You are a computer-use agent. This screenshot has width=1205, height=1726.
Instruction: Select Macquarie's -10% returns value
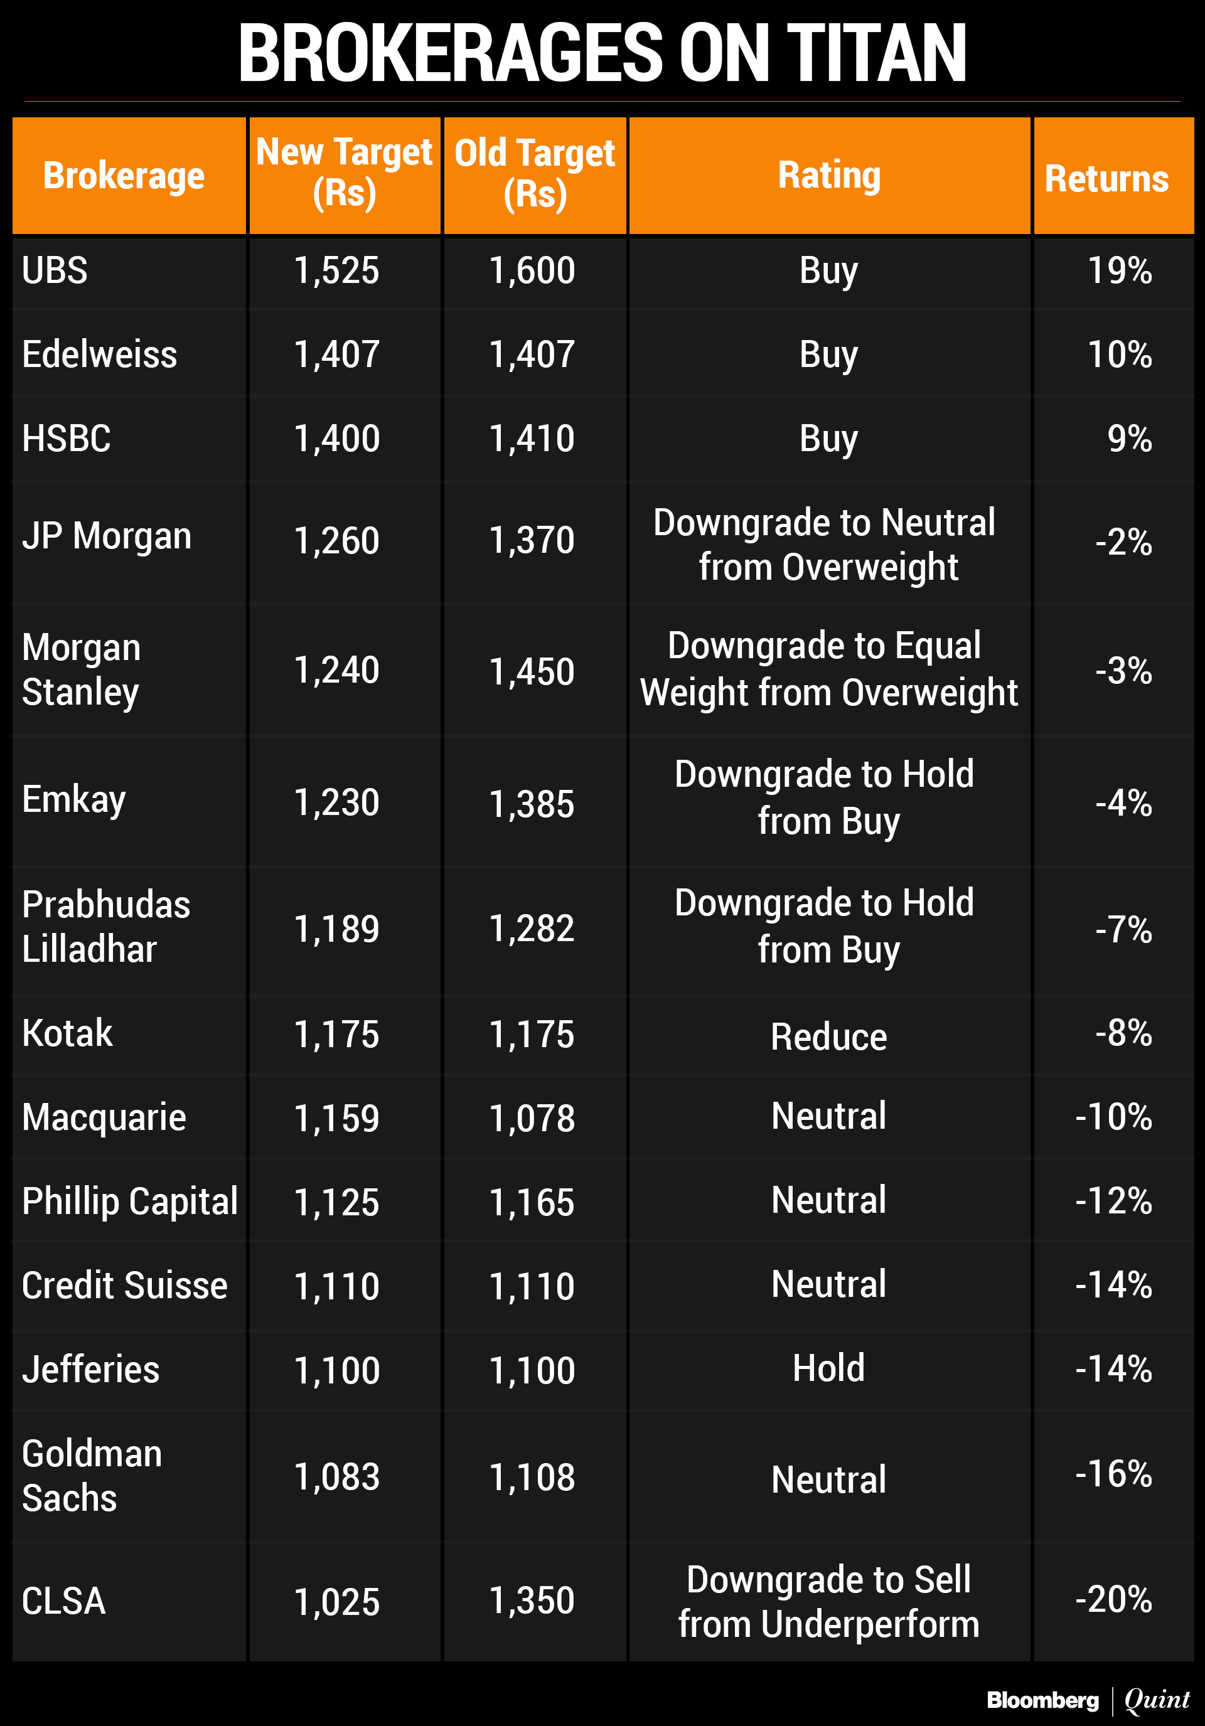pyautogui.click(x=1113, y=1117)
